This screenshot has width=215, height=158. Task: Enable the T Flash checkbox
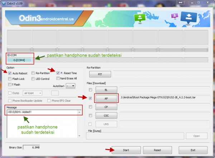(10, 85)
